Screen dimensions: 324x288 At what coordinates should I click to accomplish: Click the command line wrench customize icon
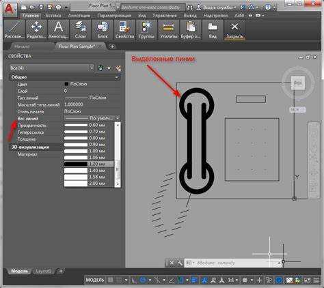pyautogui.click(x=180, y=263)
